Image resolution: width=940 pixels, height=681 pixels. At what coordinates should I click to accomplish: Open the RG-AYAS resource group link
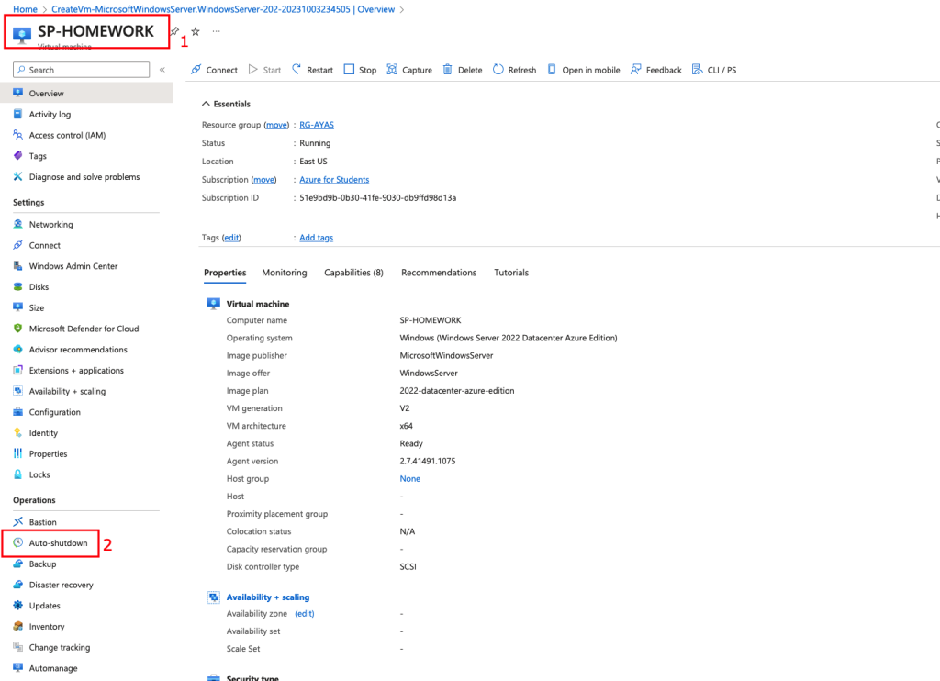point(317,125)
